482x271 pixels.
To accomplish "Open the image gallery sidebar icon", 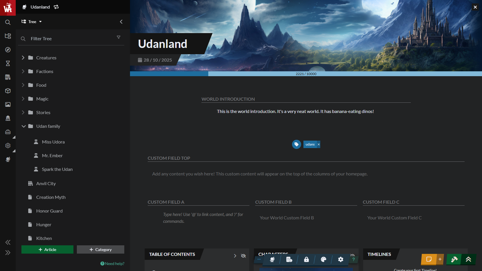I will pyautogui.click(x=8, y=104).
